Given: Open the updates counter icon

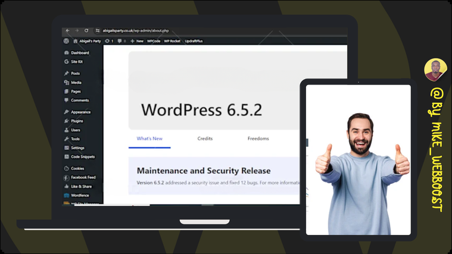Looking at the screenshot, I should (109, 41).
